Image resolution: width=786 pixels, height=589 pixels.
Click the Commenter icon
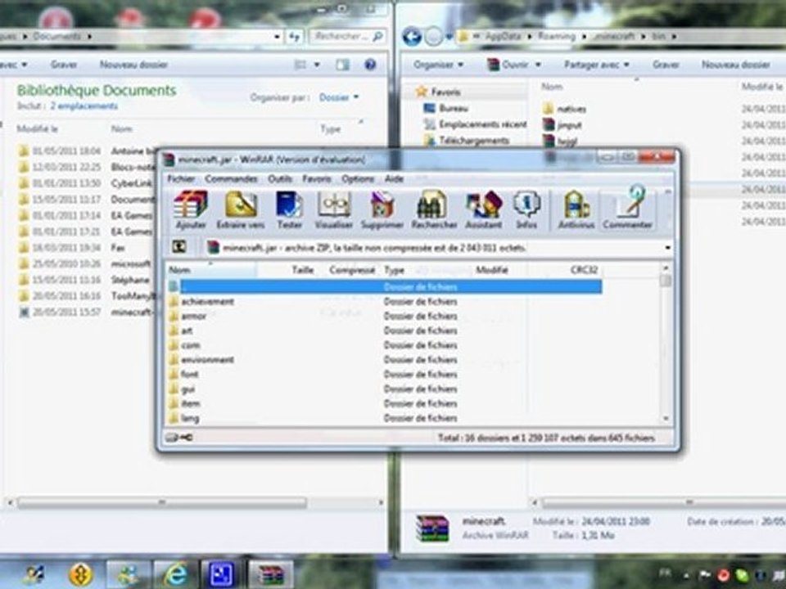pos(628,208)
